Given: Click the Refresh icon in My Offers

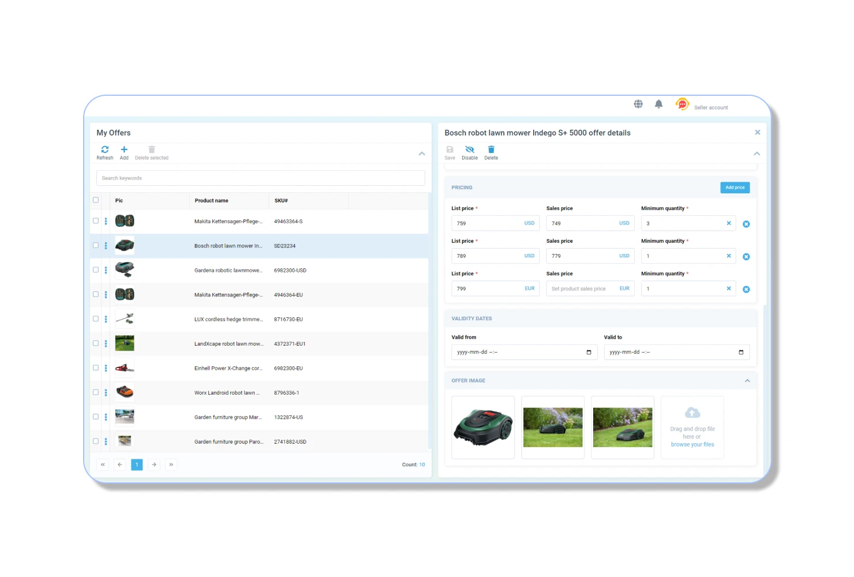Looking at the screenshot, I should [x=105, y=149].
